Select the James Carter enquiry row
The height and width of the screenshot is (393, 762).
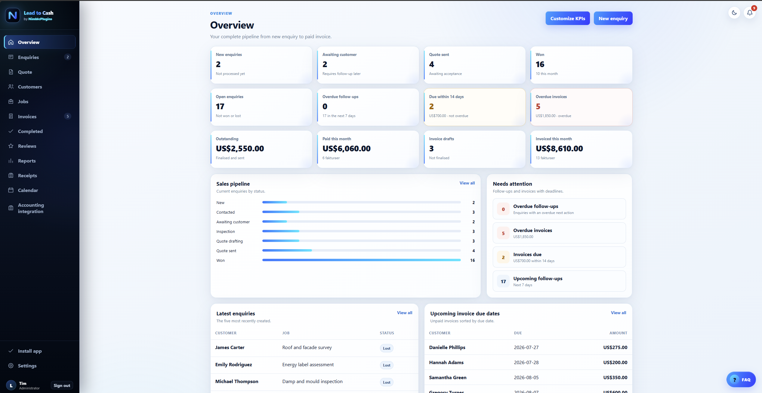tap(314, 348)
